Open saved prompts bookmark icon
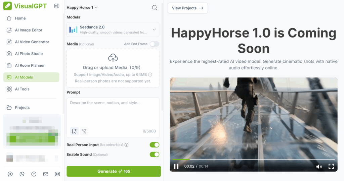344x181 pixels. click(x=74, y=131)
